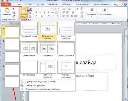Click the text direction icon
128x101 pixels.
82,9
